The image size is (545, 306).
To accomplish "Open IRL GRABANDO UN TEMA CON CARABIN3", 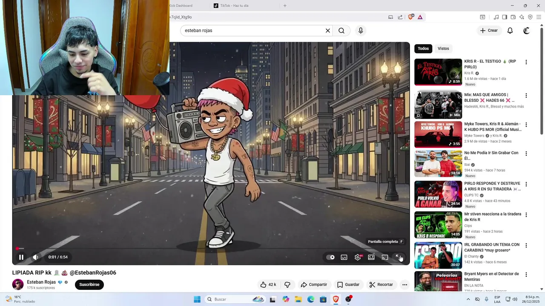I will click(492, 247).
